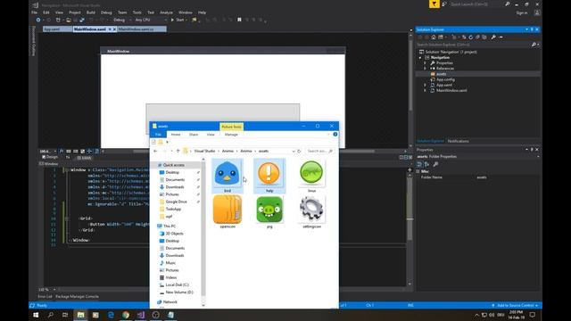Select the assets folder in Solution Explorer
Viewport: 571px width, 321px height.
point(441,74)
